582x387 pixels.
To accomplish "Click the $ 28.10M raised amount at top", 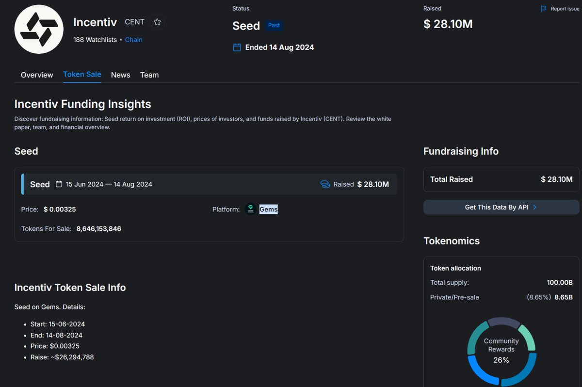I will [x=448, y=24].
